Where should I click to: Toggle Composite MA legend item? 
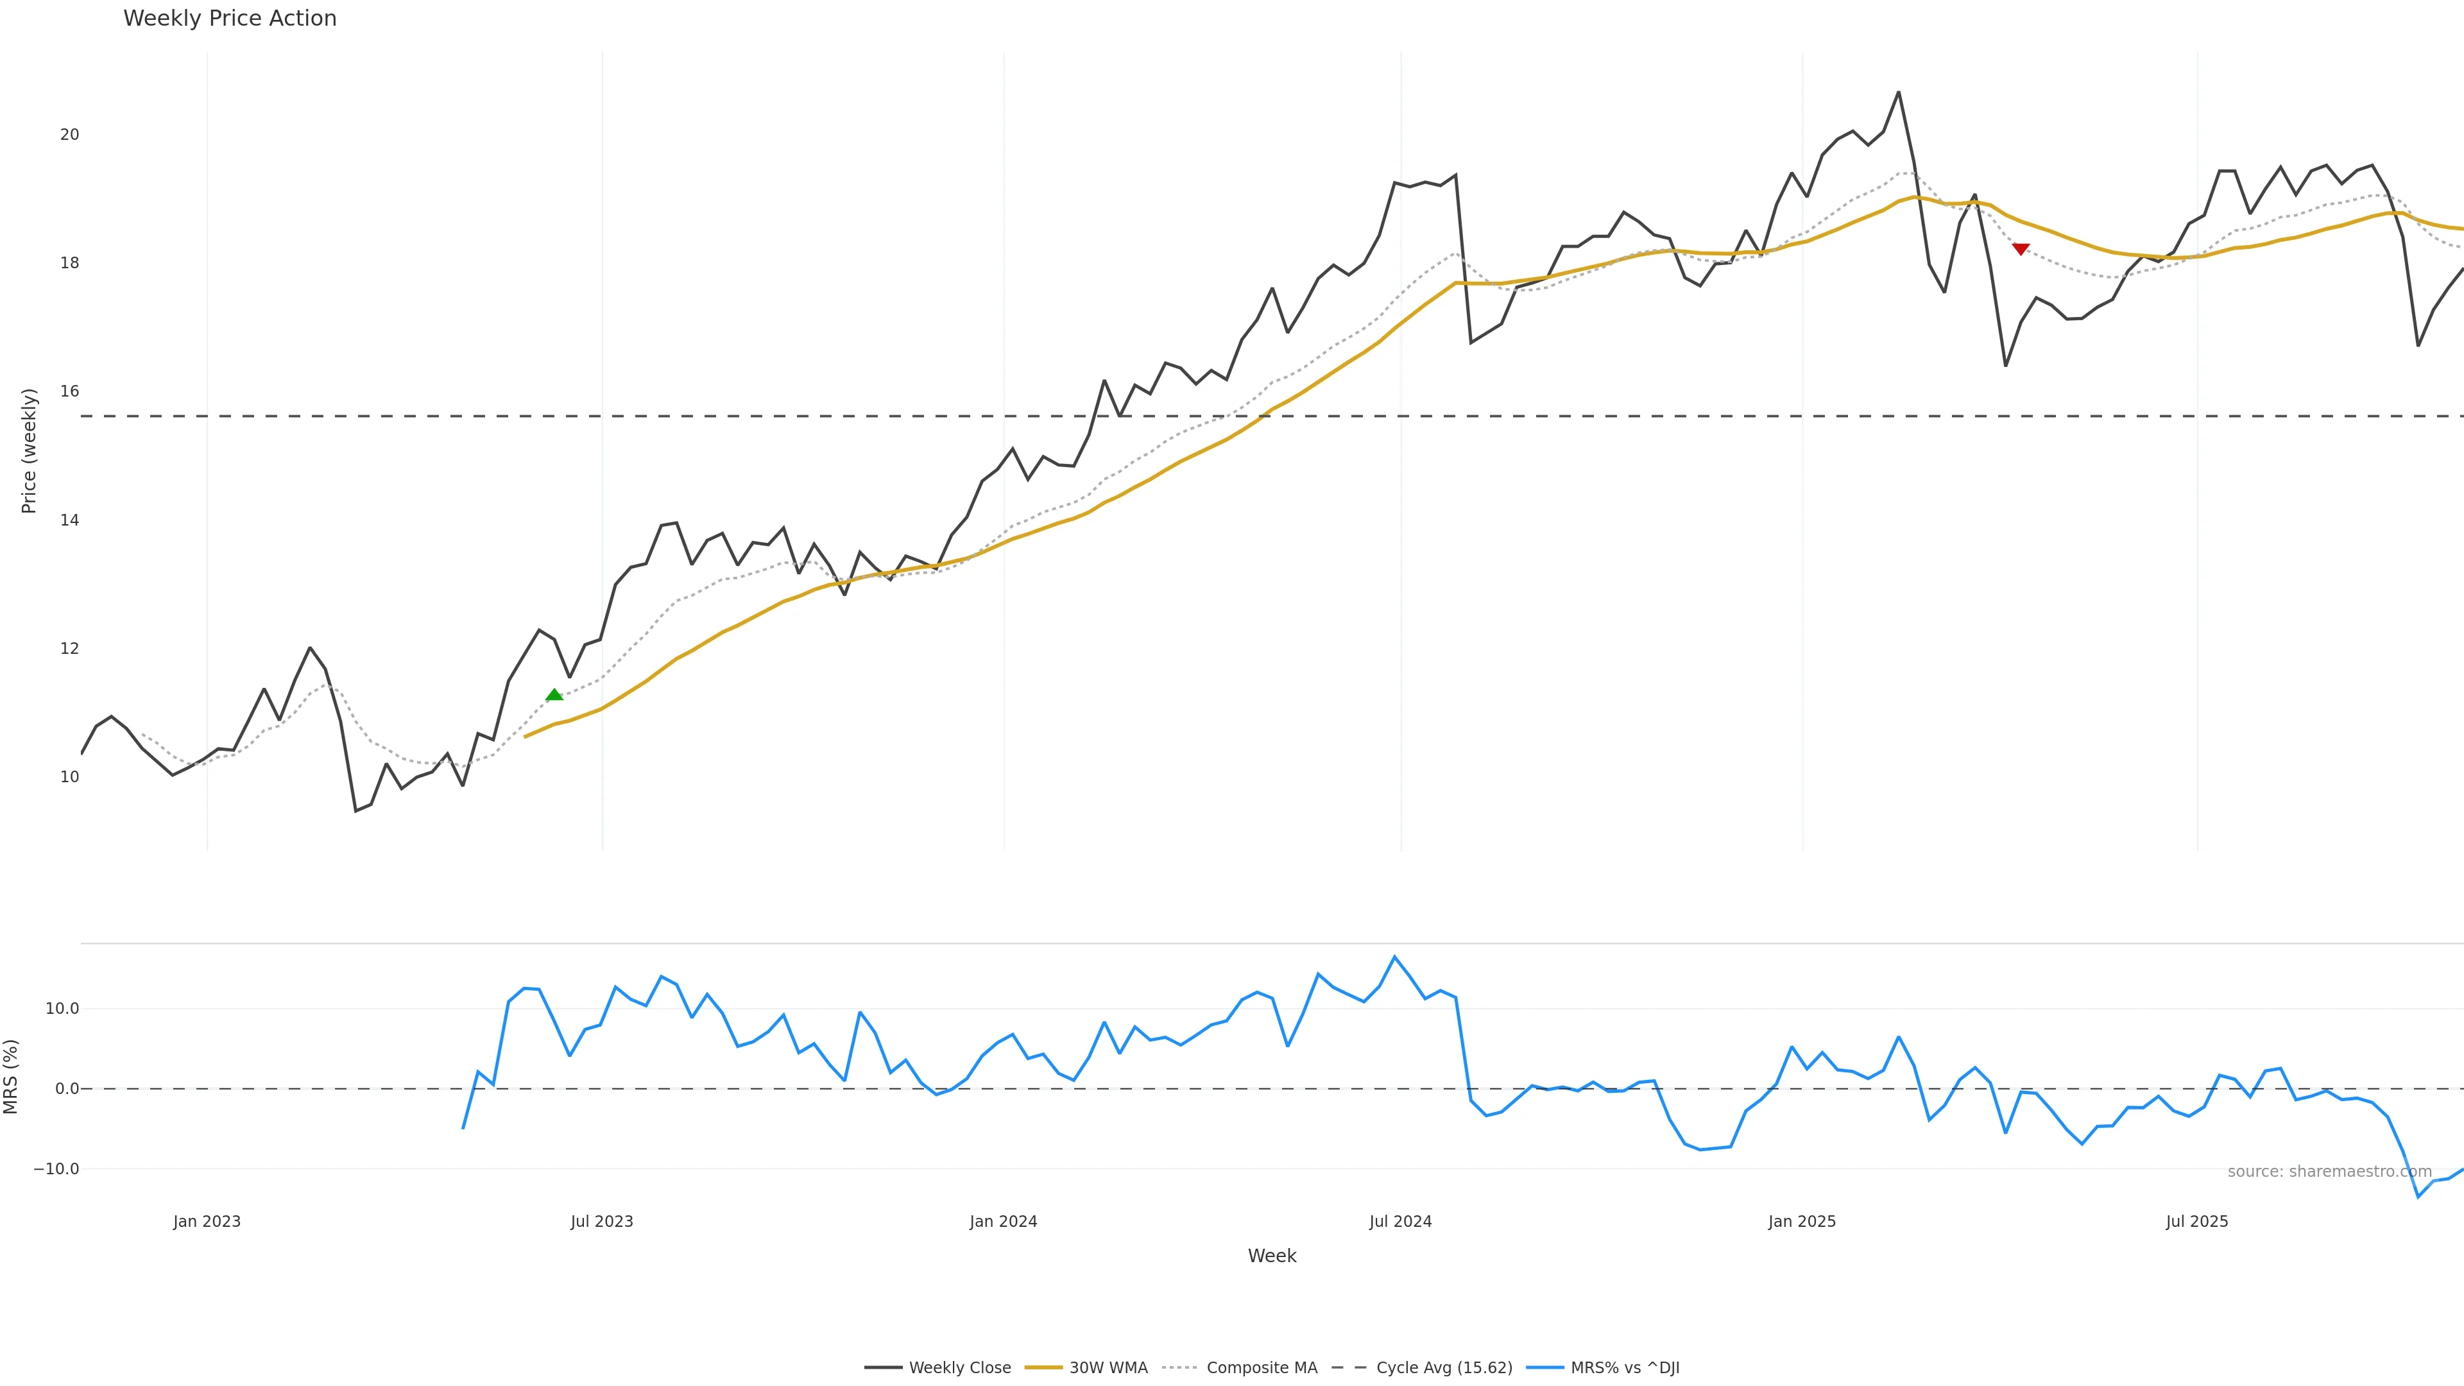coord(1261,1368)
